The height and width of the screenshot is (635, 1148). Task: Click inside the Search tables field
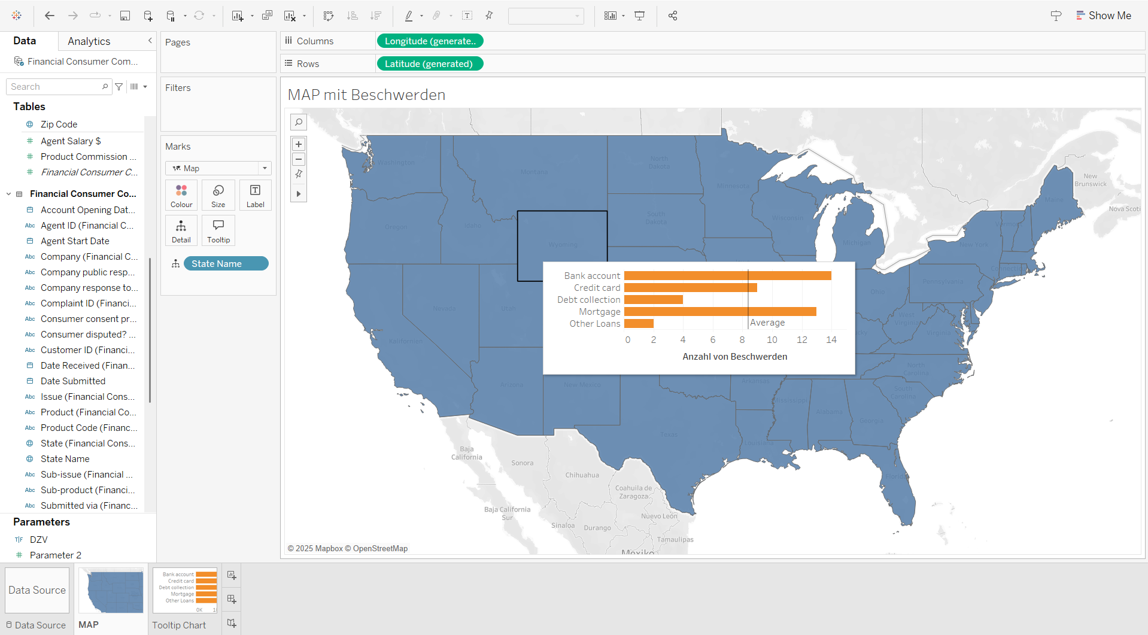point(54,86)
